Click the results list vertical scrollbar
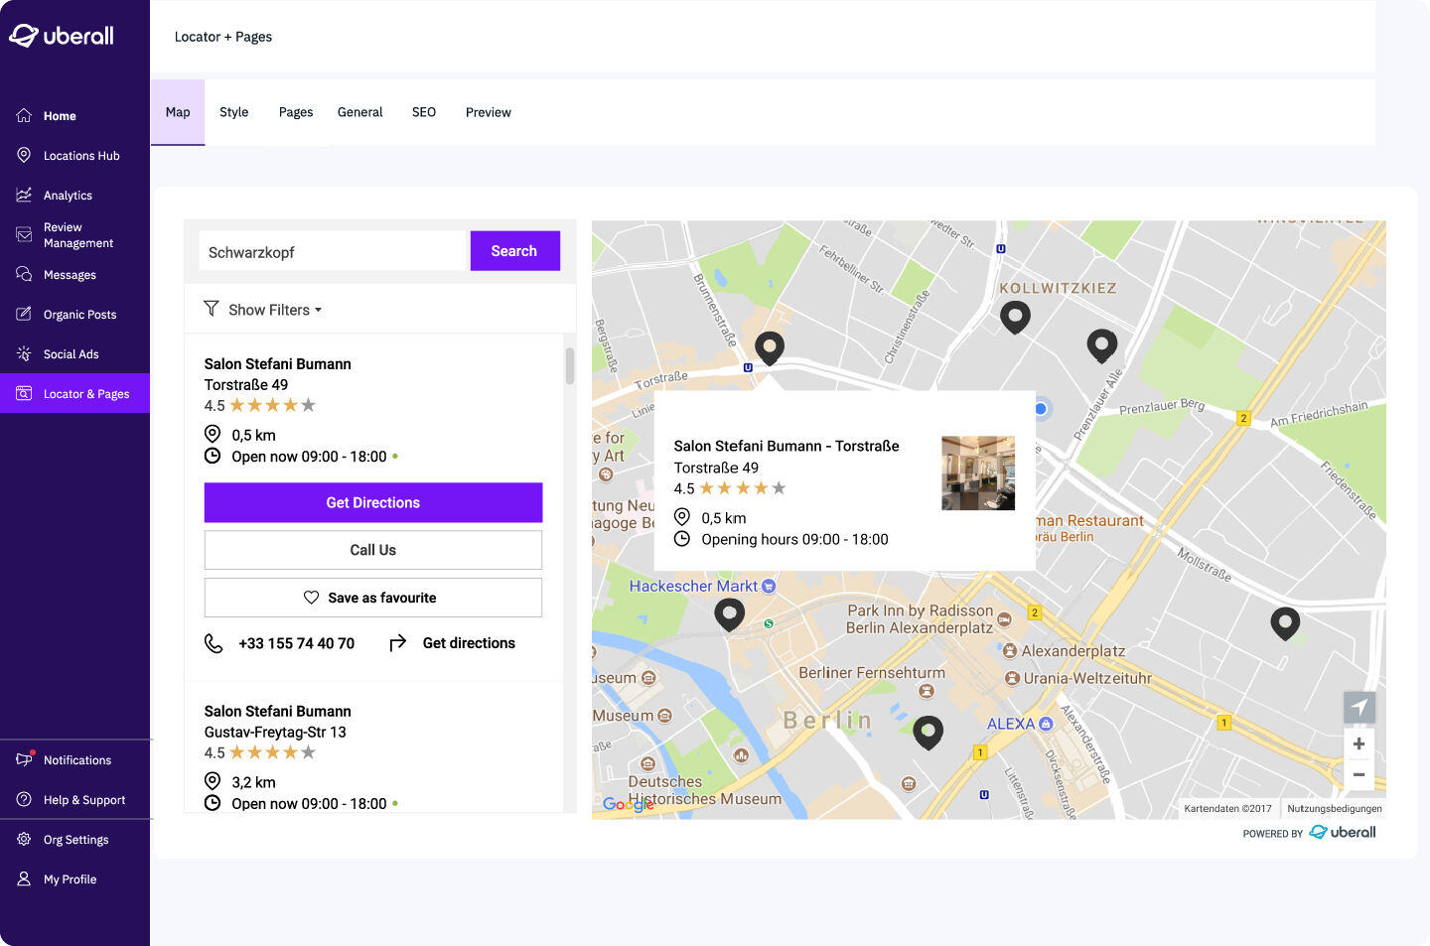 point(569,365)
